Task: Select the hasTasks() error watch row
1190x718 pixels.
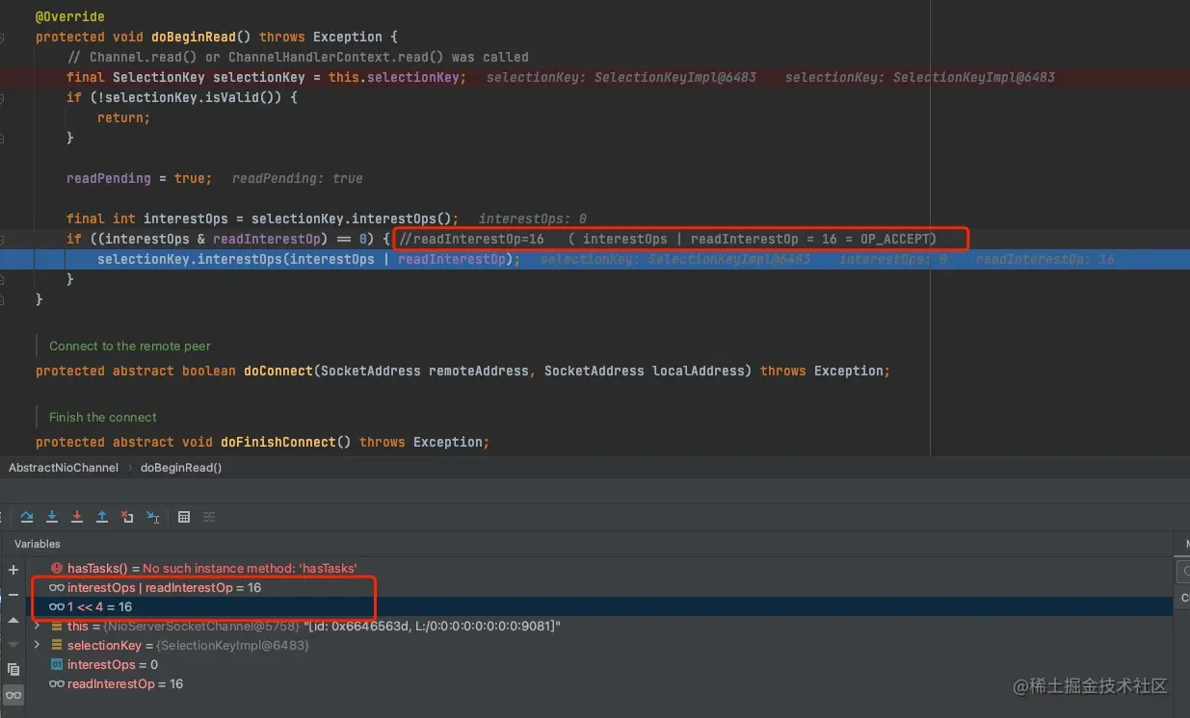Action: pyautogui.click(x=597, y=569)
